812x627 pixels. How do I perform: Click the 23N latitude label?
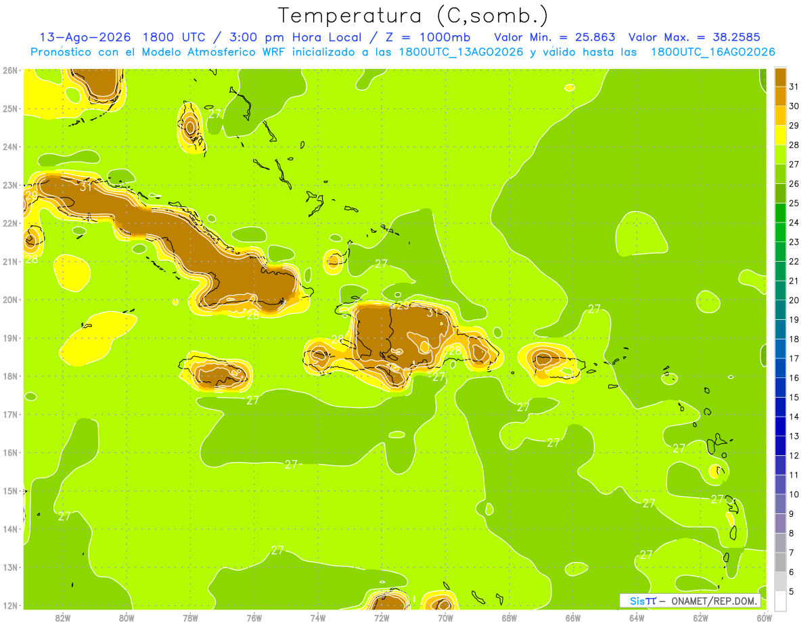pos(9,185)
